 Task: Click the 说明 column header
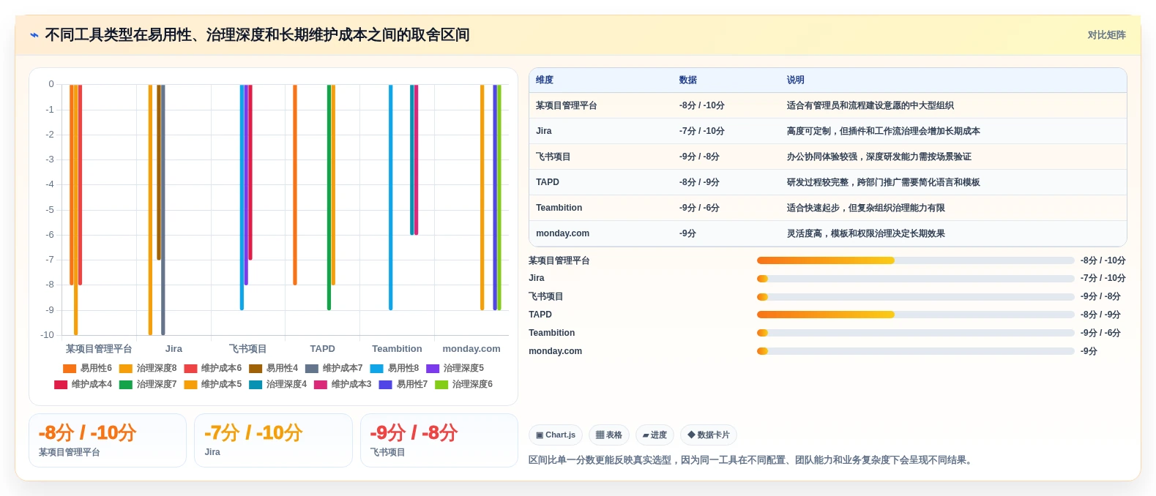click(796, 80)
